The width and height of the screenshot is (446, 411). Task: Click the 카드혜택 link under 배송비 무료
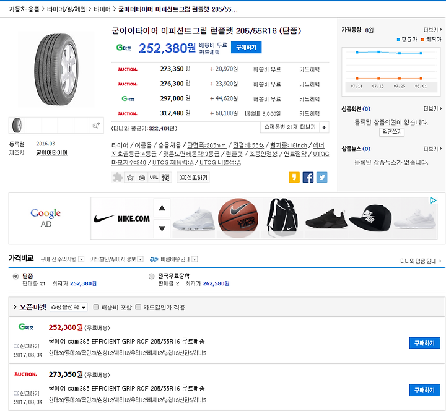pyautogui.click(x=209, y=52)
